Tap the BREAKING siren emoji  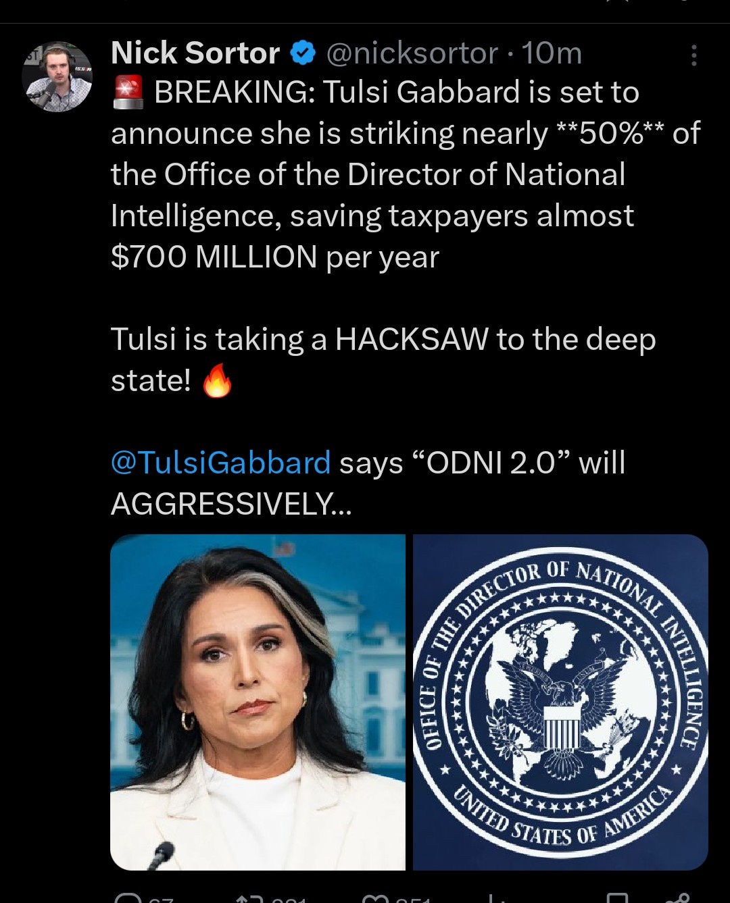(x=128, y=93)
